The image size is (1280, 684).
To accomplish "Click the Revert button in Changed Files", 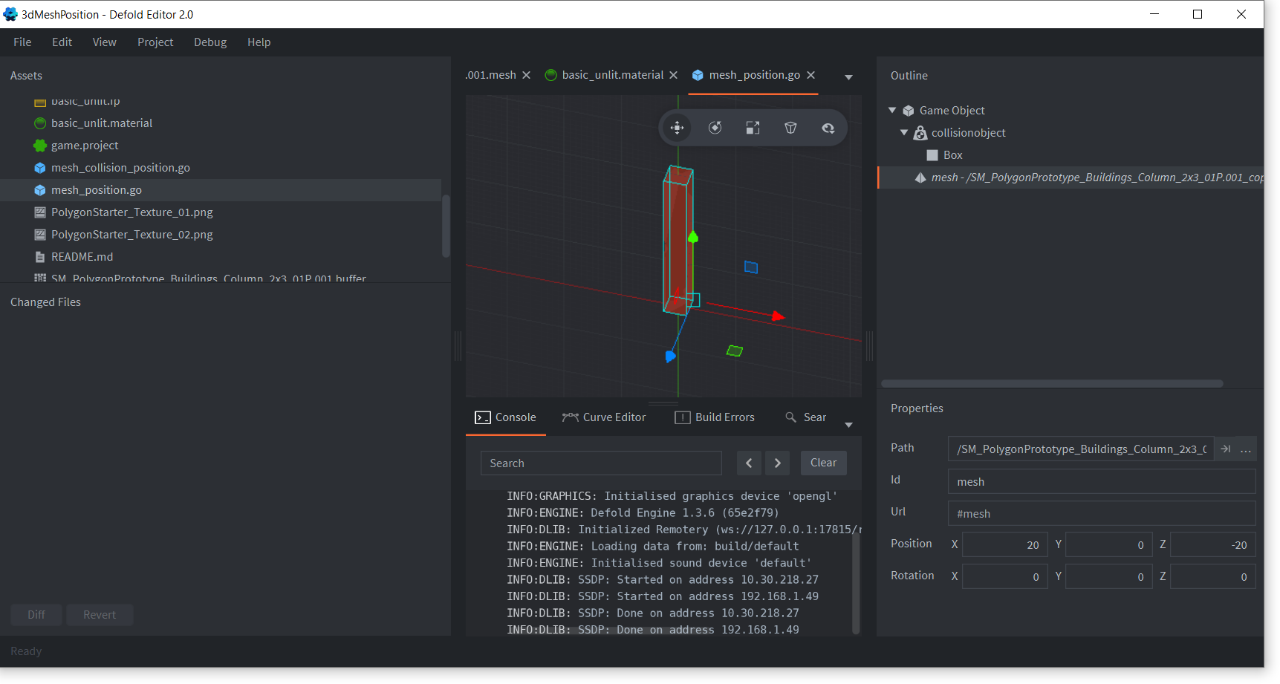I will point(100,614).
